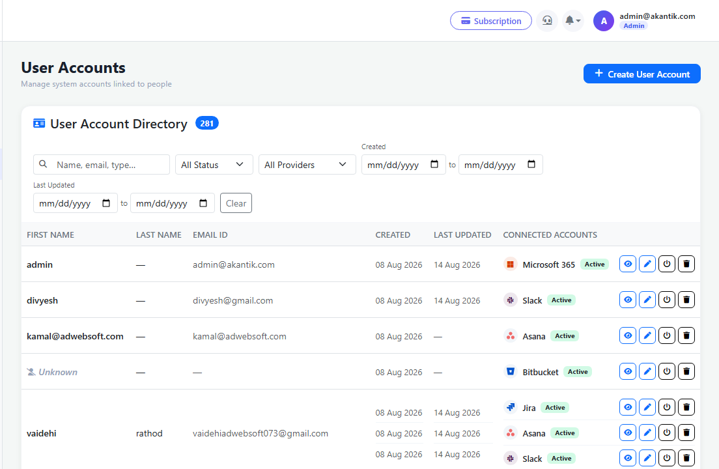Screen dimensions: 719x469
Task: Click the LAST NAME column header
Action: pos(159,234)
